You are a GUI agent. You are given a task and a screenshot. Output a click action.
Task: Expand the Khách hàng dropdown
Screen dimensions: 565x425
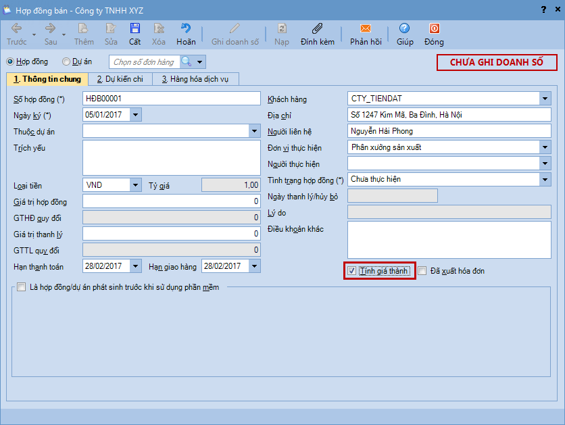point(545,99)
